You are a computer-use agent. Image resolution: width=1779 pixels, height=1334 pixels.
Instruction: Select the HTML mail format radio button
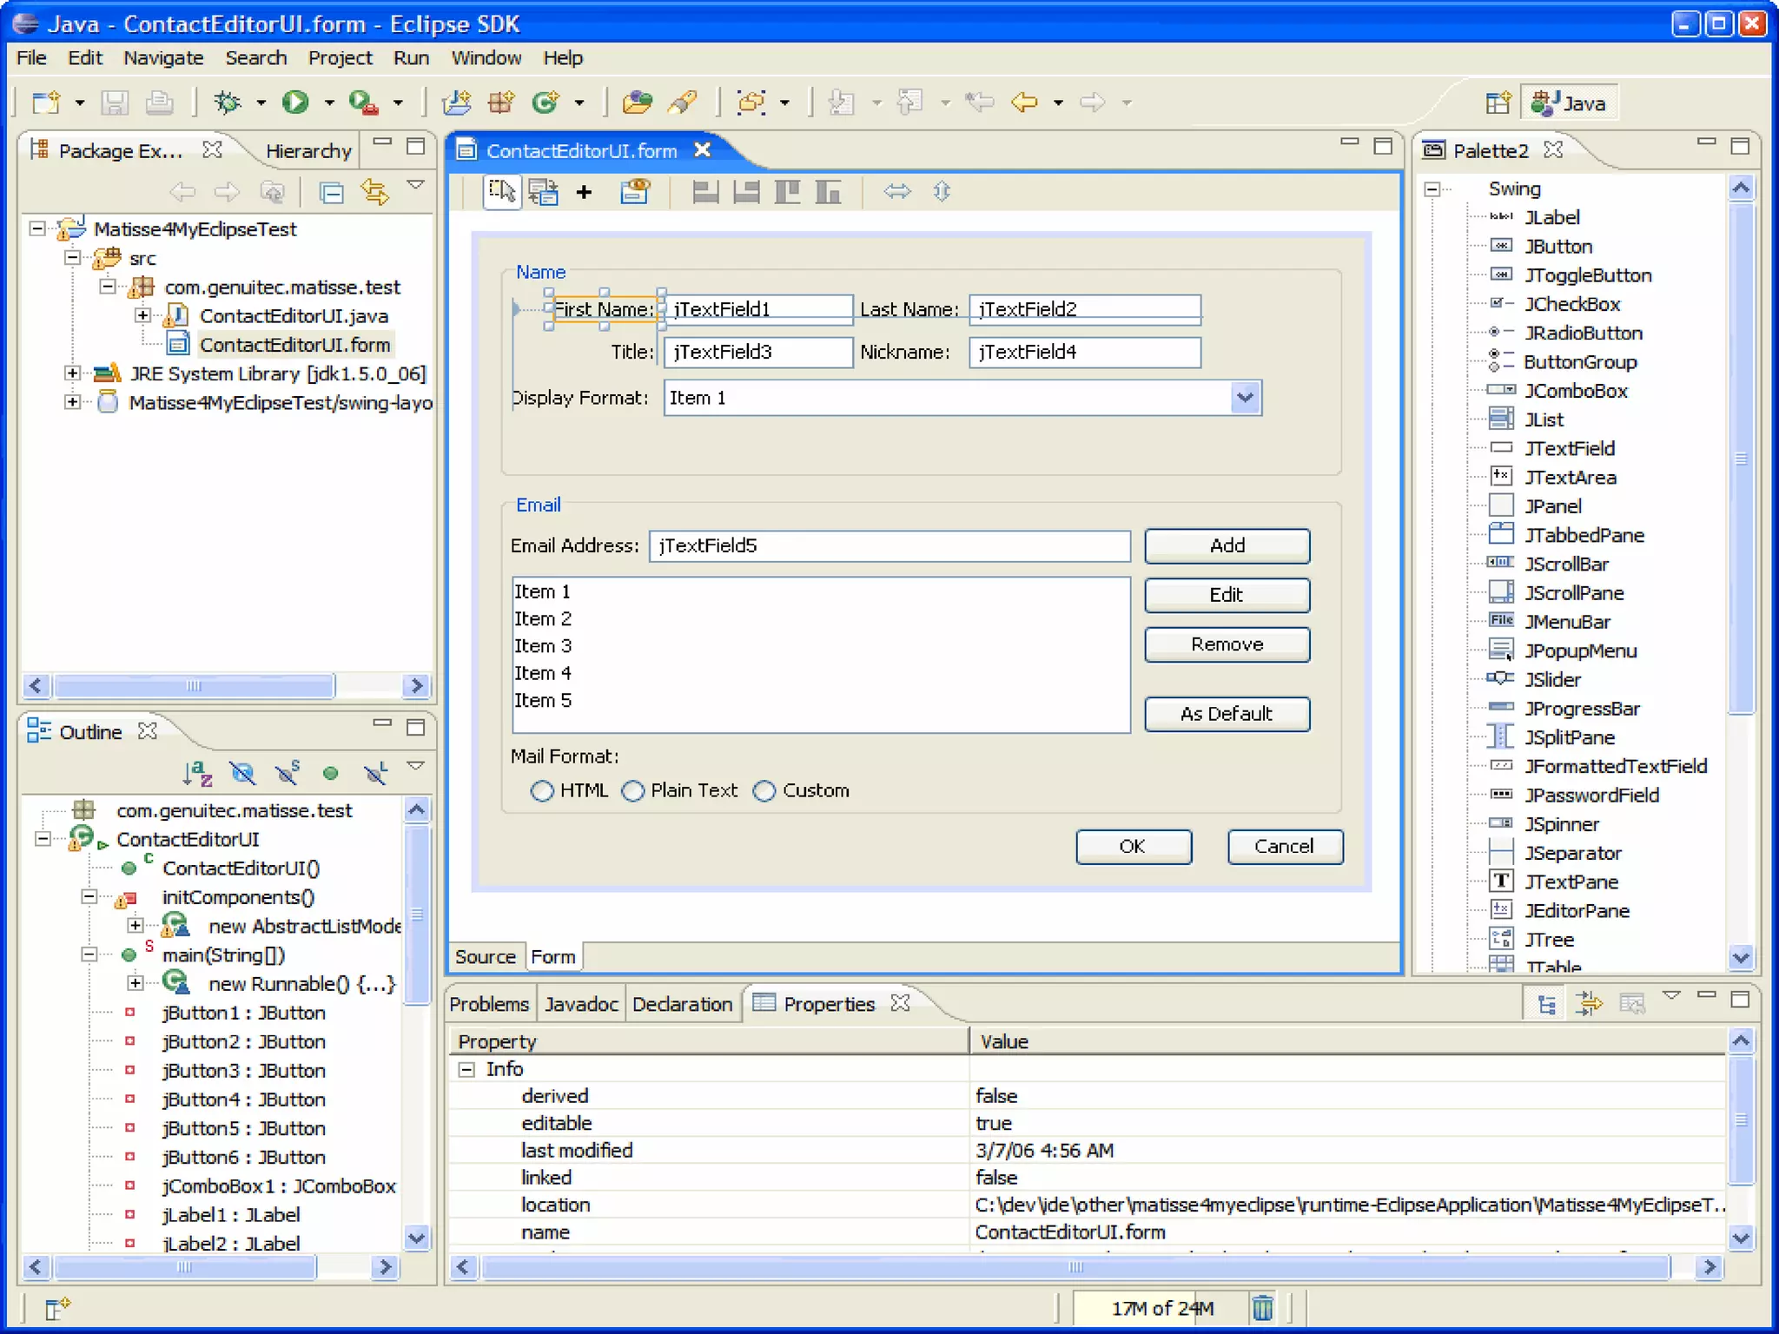[542, 790]
